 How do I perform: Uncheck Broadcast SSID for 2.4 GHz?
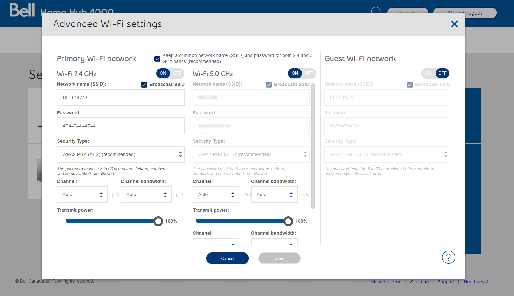[144, 84]
